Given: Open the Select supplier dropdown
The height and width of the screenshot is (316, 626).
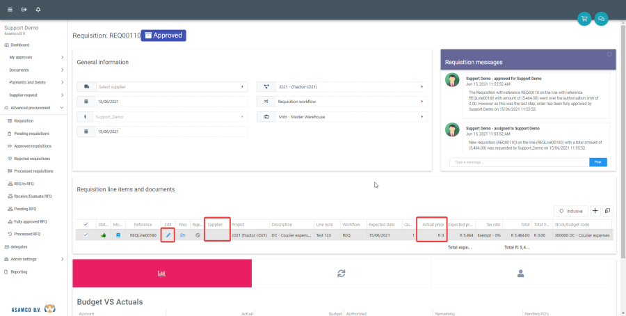Looking at the screenshot, I should point(162,87).
